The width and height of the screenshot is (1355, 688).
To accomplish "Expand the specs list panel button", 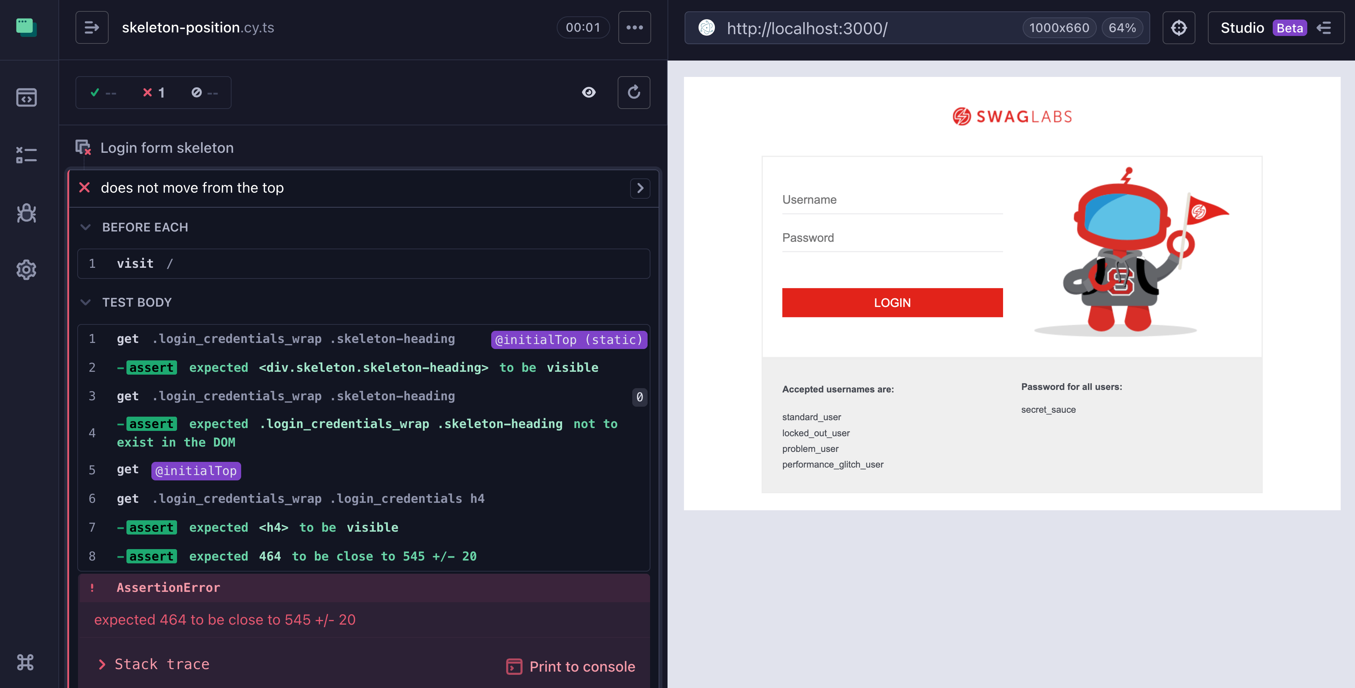I will point(92,27).
